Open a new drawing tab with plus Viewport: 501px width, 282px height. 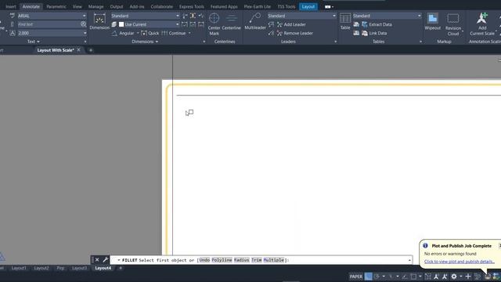pos(91,50)
